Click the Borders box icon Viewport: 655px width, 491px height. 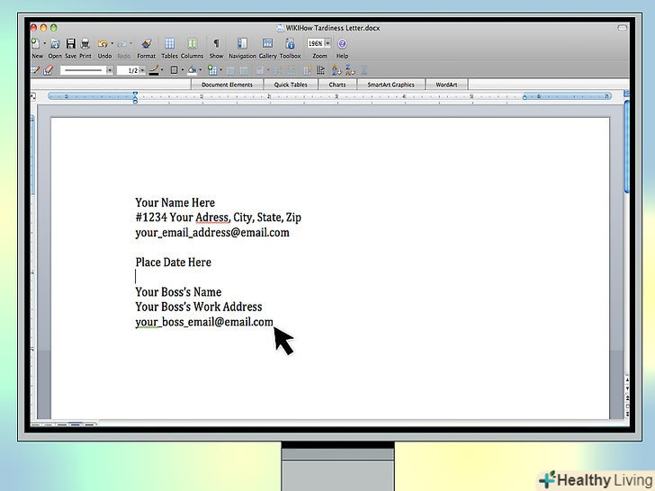[175, 70]
